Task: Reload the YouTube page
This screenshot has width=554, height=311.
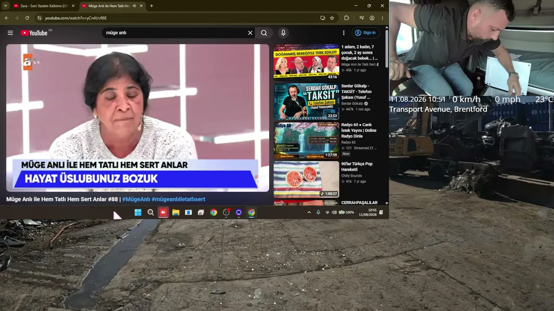Action: coord(27,18)
